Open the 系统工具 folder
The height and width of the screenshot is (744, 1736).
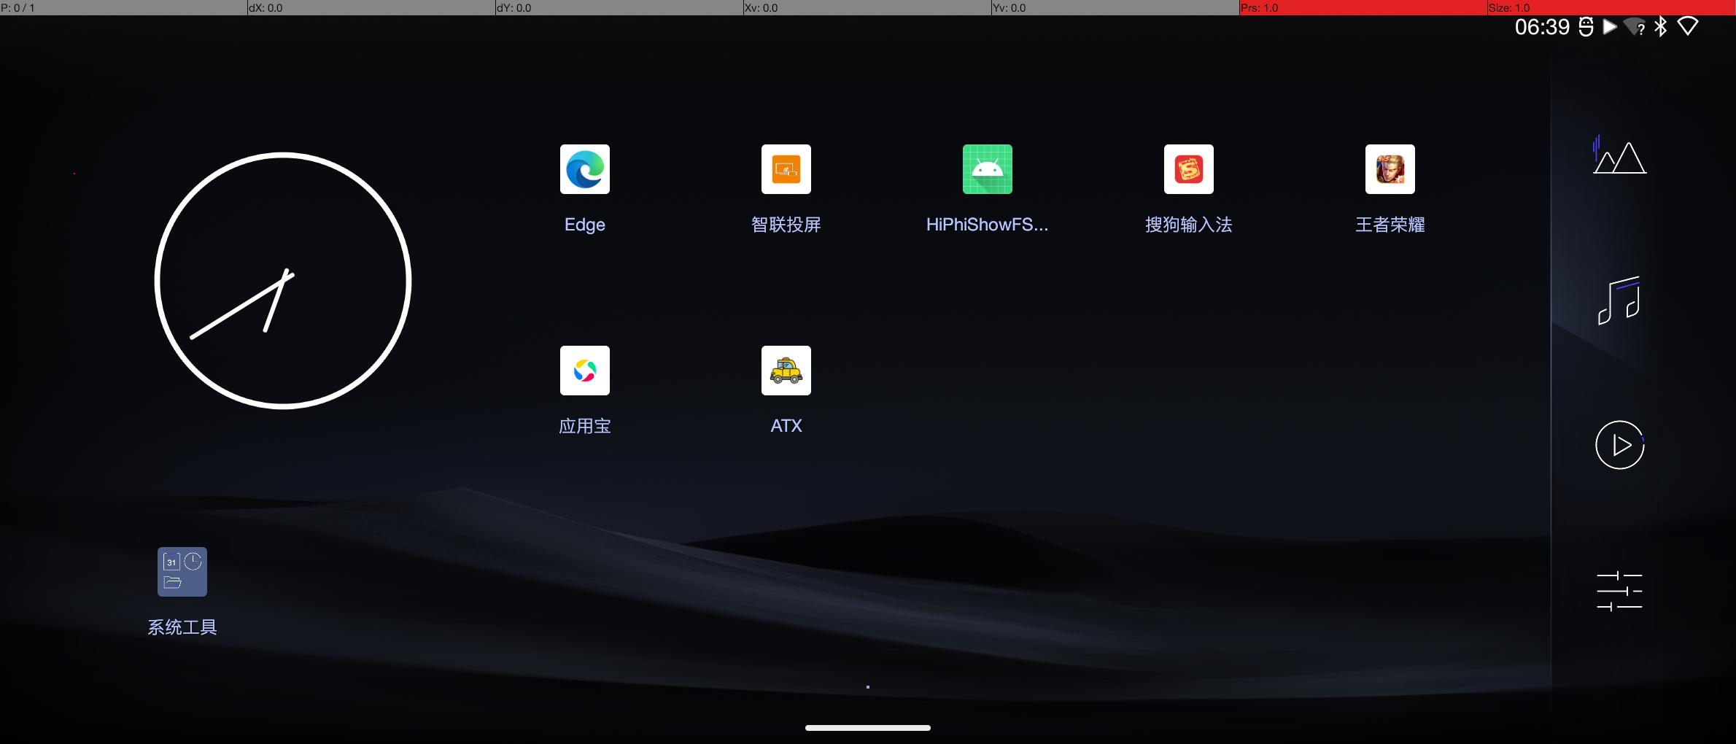tap(182, 572)
